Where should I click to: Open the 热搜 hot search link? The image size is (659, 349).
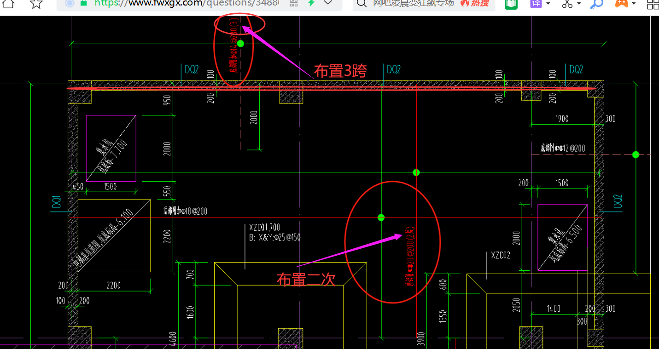[x=475, y=3]
